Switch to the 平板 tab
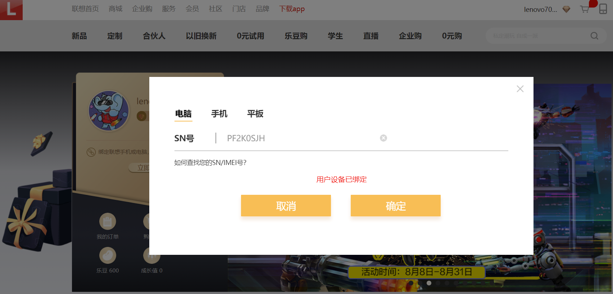 255,114
